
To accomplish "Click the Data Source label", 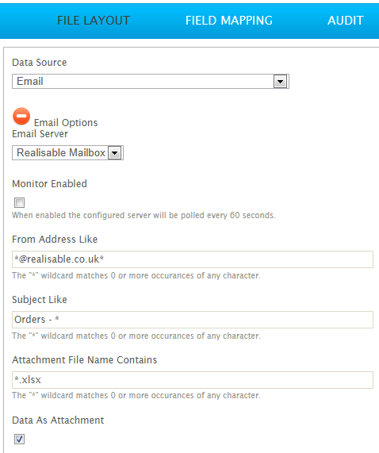I will coord(40,63).
